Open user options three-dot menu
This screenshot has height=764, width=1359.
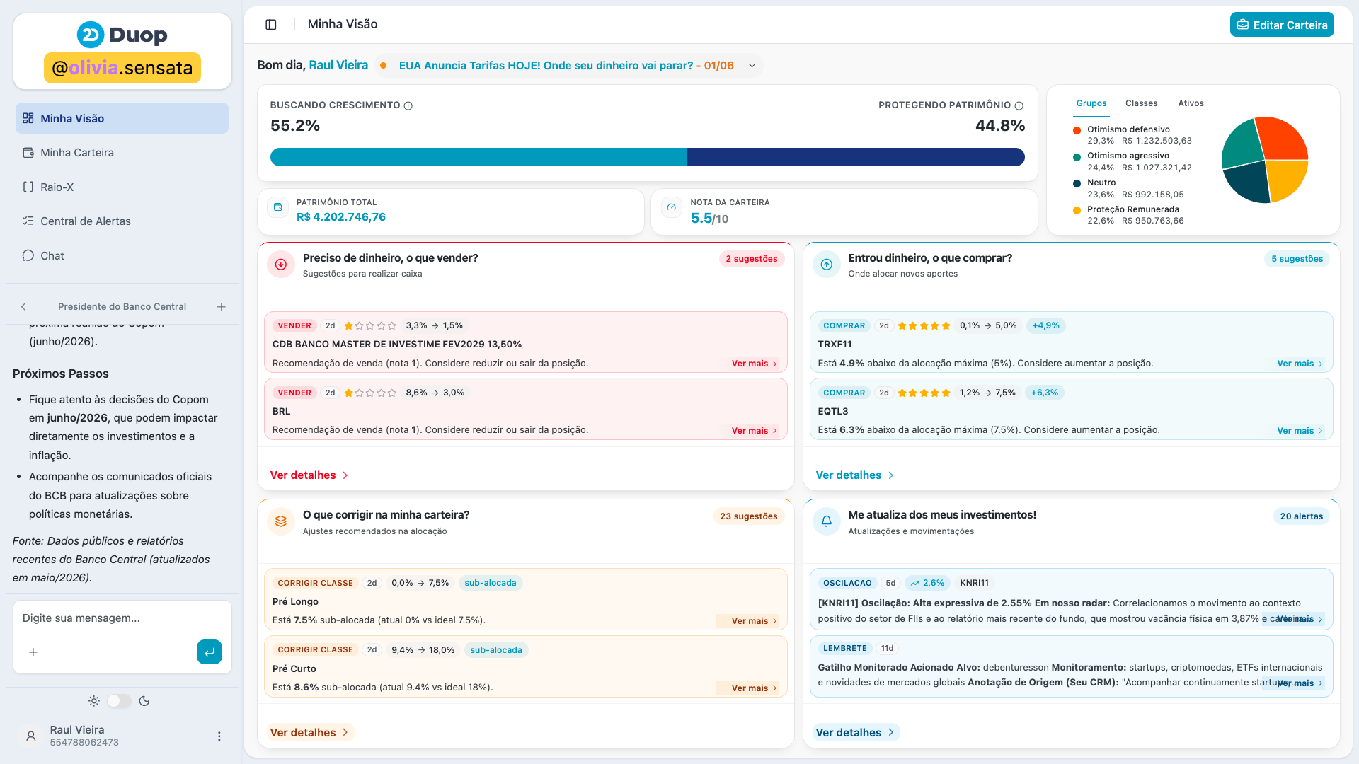pyautogui.click(x=219, y=736)
